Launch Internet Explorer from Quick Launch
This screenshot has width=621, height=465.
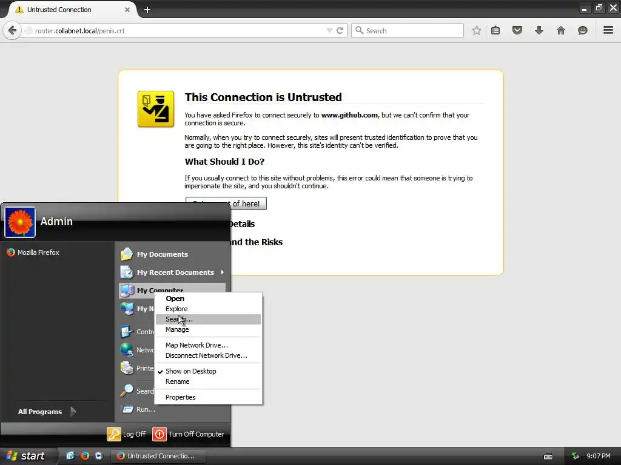point(70,456)
